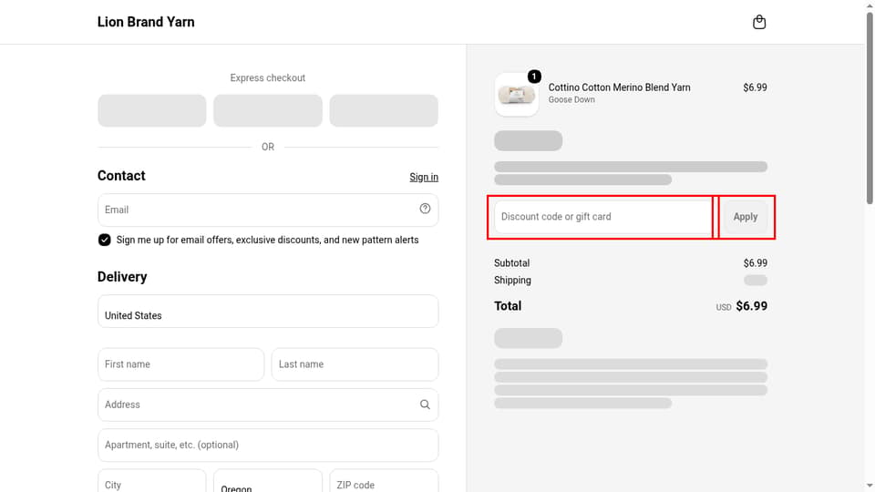This screenshot has height=492, width=875.
Task: Click the Goose Down variant text
Action: (x=571, y=100)
